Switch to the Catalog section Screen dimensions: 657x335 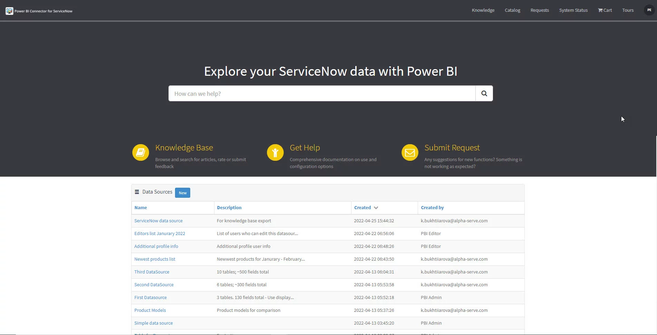pyautogui.click(x=512, y=10)
